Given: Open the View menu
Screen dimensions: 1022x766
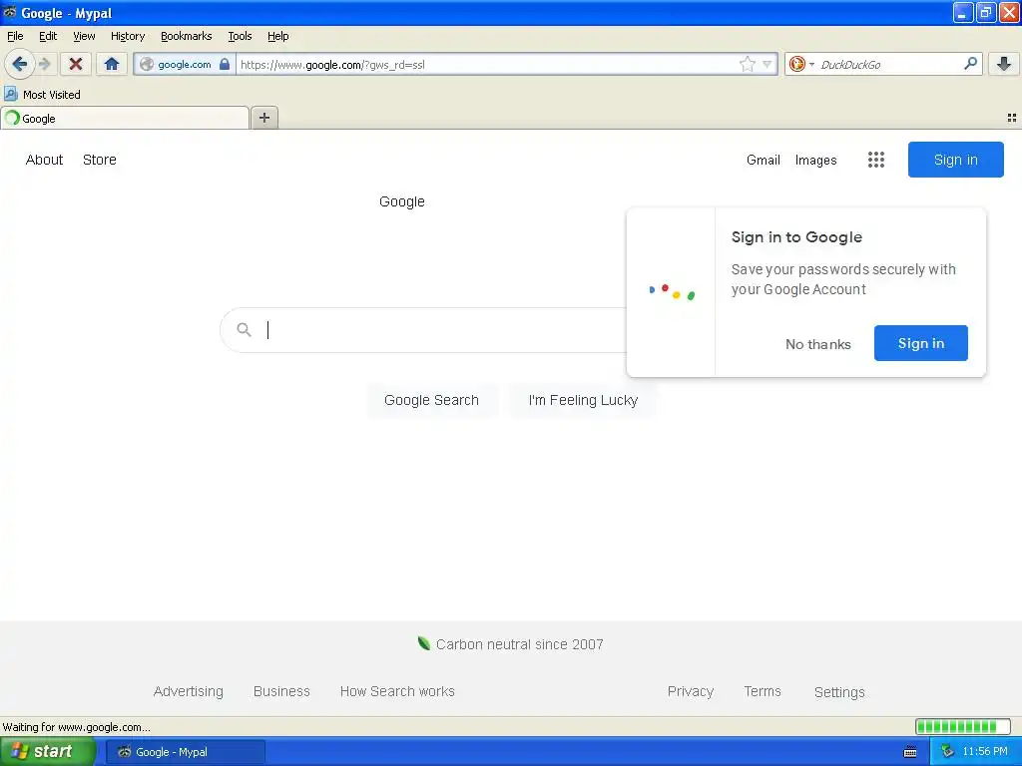Looking at the screenshot, I should 84,36.
